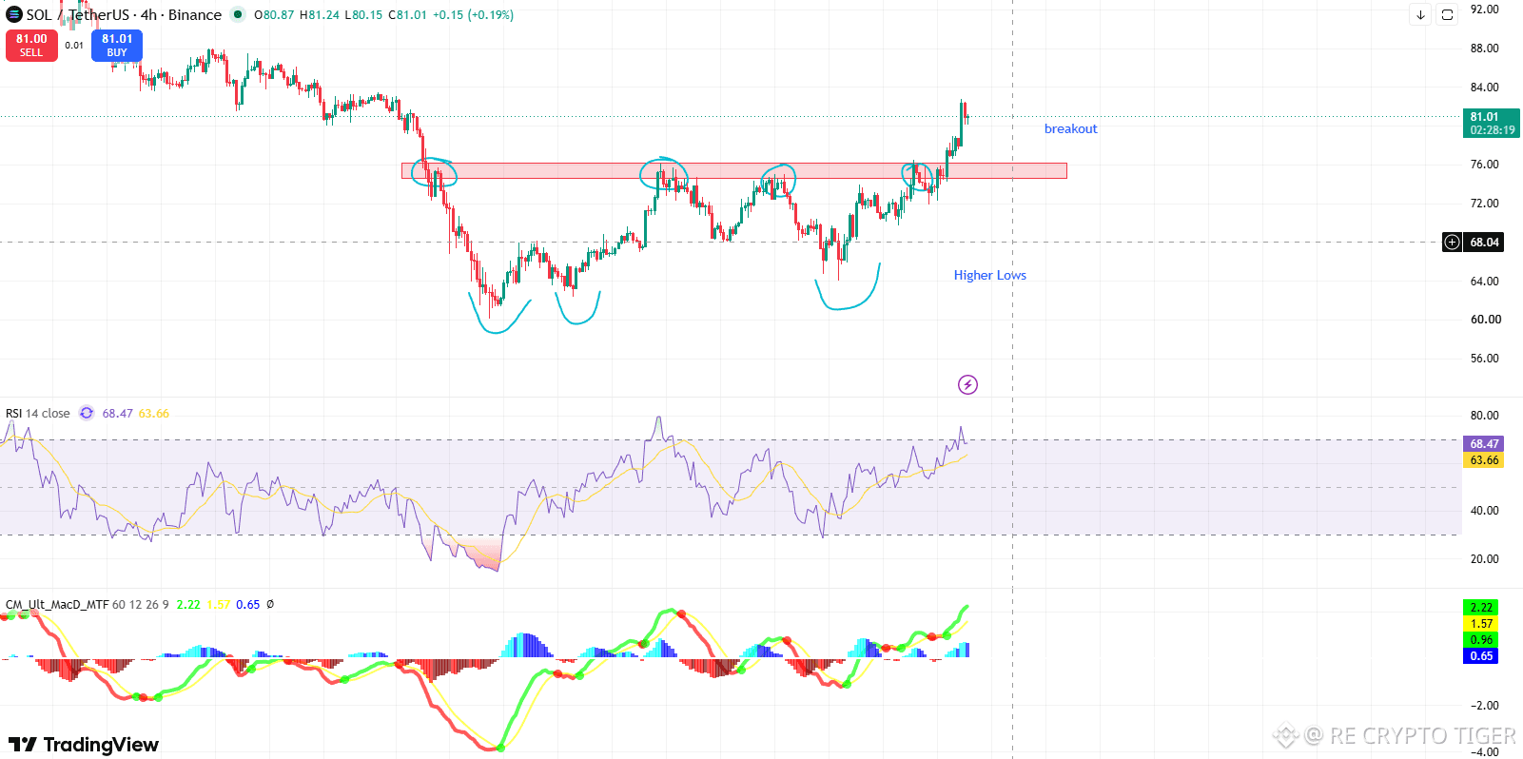Viewport: 1523px width, 759px height.
Task: Click the SOL coin logo icon
Action: 14,14
